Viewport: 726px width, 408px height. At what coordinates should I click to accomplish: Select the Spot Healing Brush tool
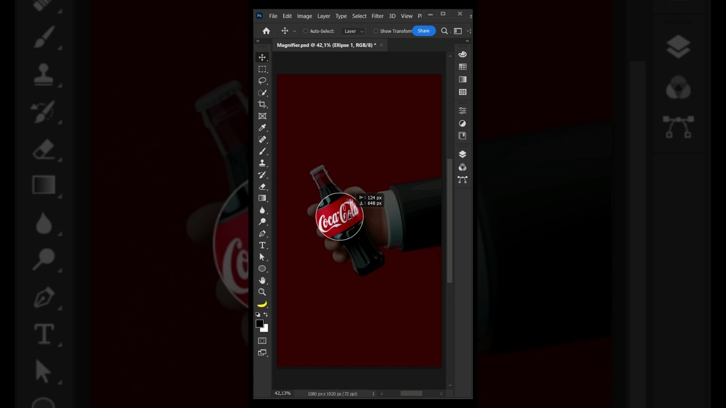coord(262,139)
